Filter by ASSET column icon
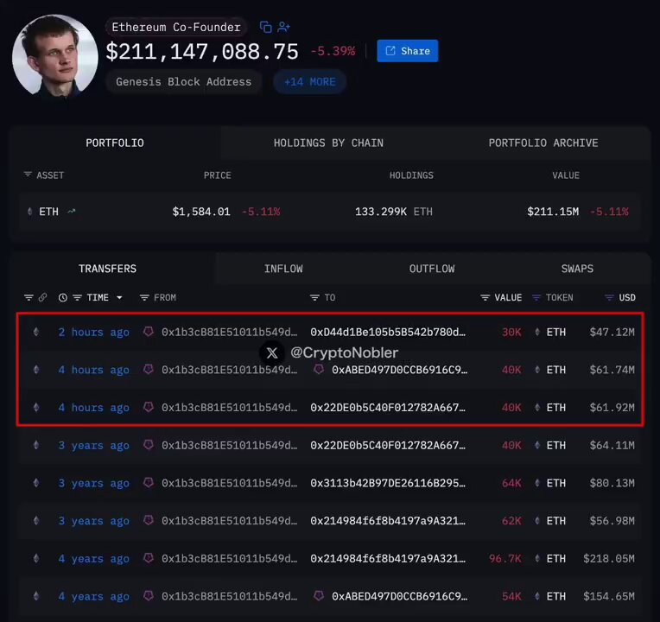660x622 pixels. (28, 175)
